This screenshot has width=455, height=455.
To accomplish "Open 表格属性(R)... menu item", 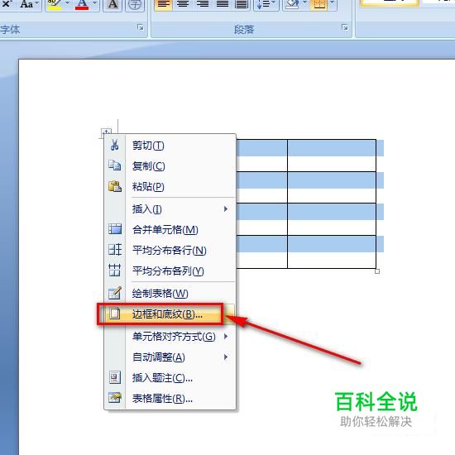I will (170, 399).
